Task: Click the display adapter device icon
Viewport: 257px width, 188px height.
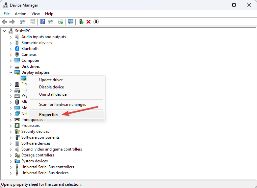Action: point(23,78)
